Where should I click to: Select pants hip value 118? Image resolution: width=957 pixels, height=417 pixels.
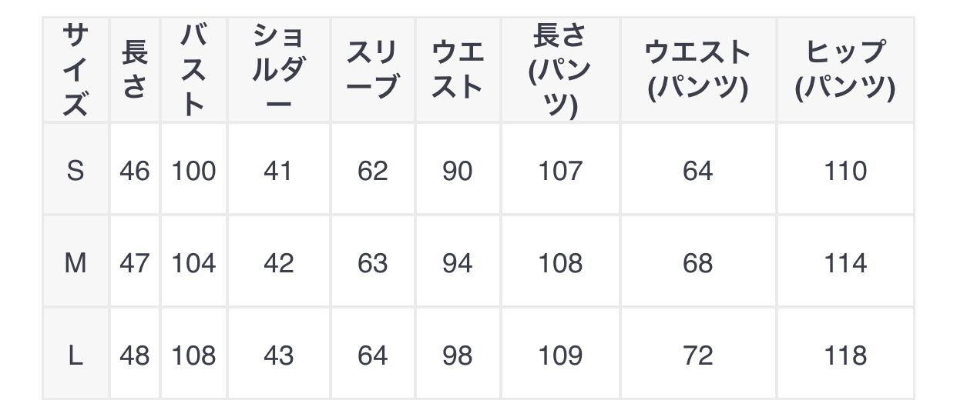coord(845,355)
